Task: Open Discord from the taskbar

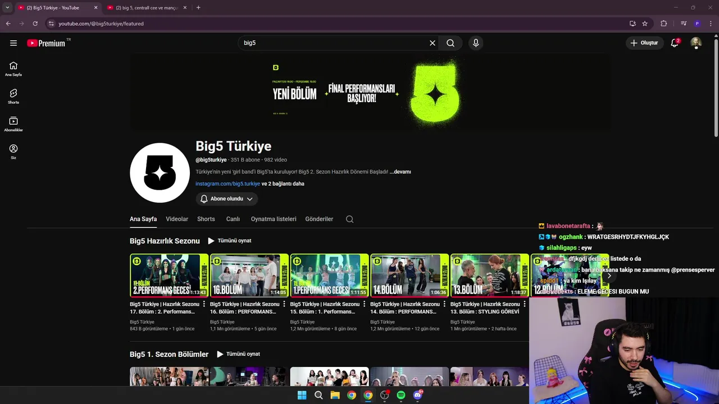Action: (417, 395)
